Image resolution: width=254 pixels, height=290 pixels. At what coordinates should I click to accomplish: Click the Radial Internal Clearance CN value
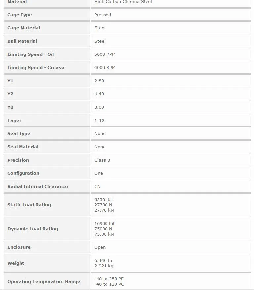pos(97,186)
